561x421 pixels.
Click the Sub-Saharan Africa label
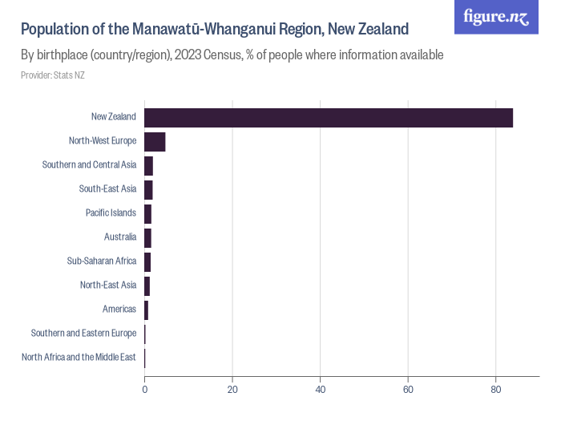point(102,261)
